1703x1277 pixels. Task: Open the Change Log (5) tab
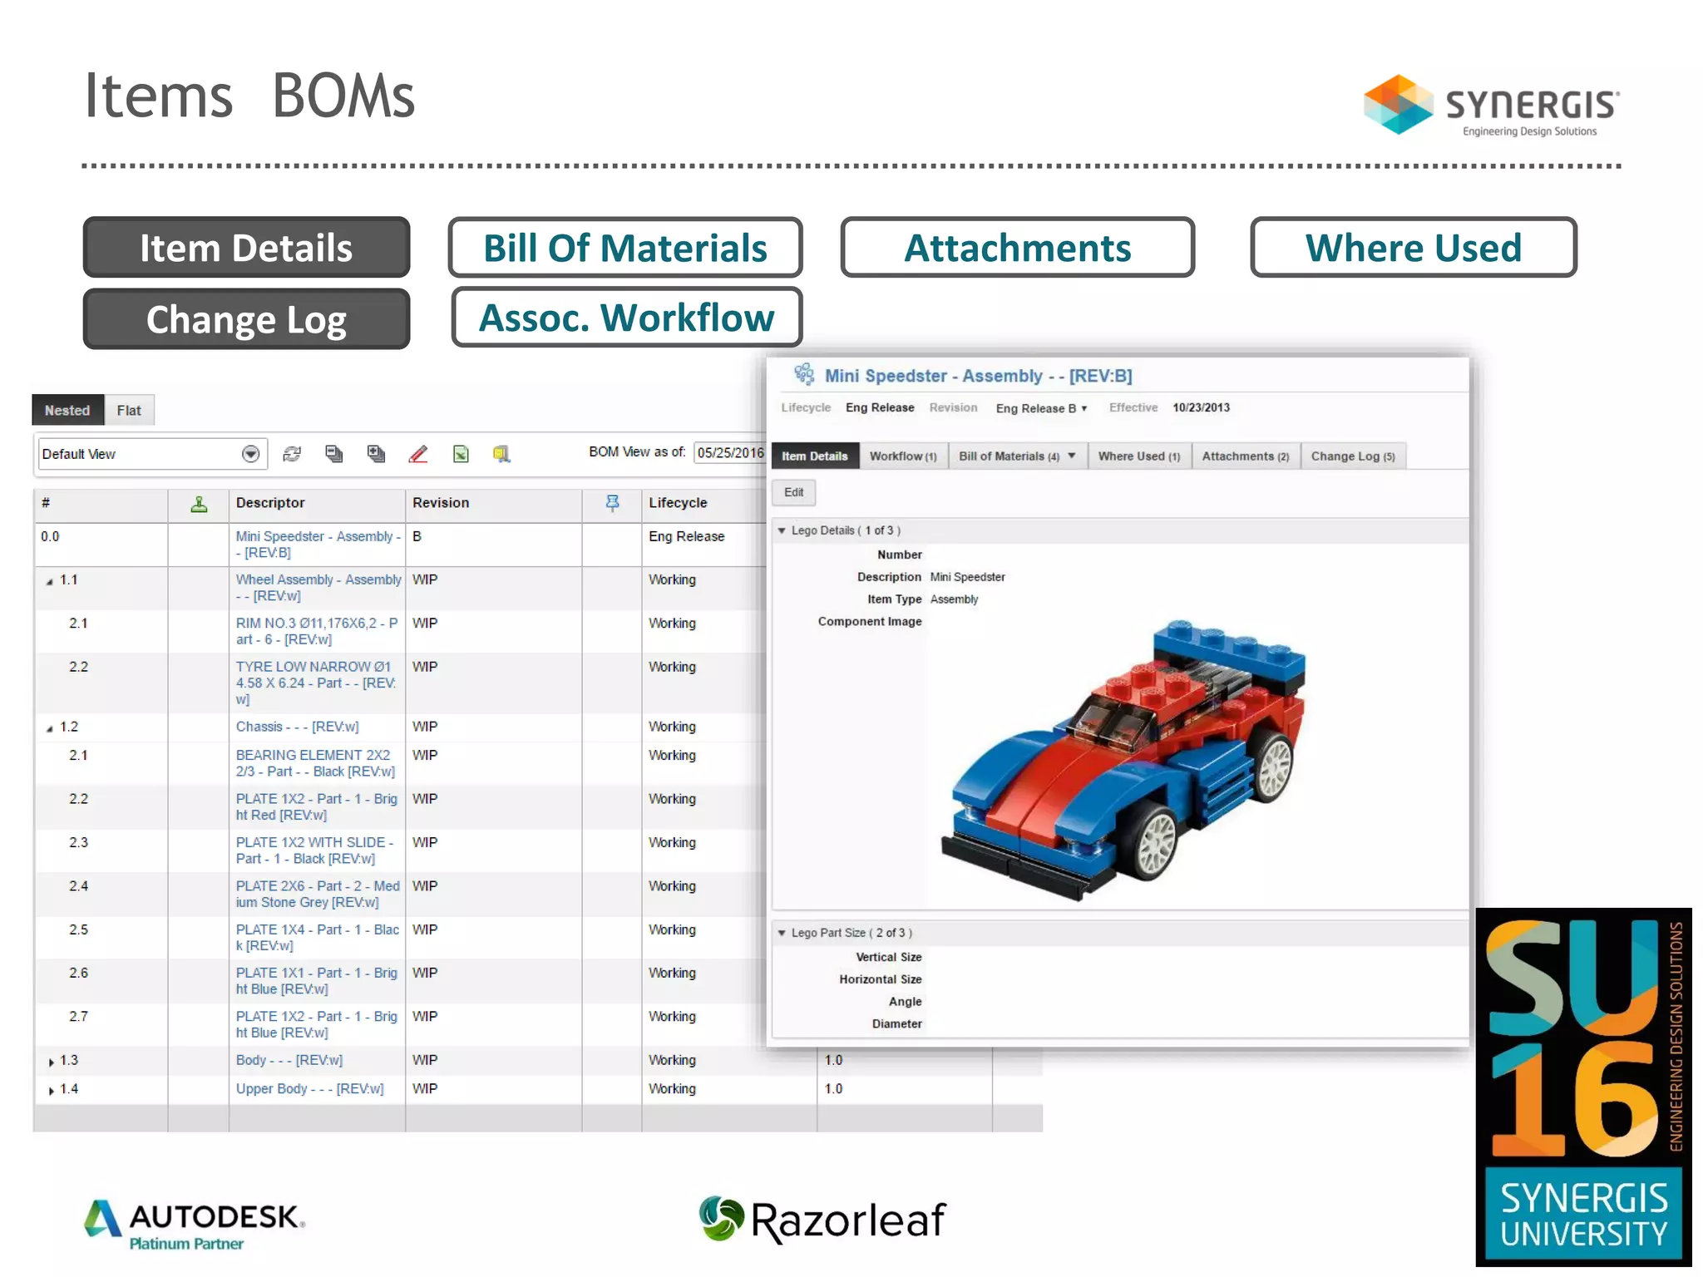(x=1353, y=456)
